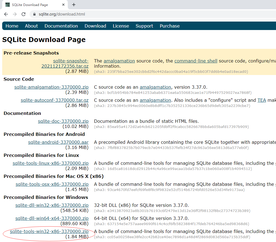Select Download in navigation bar
Screen dimensions: 276x242
[95, 26]
